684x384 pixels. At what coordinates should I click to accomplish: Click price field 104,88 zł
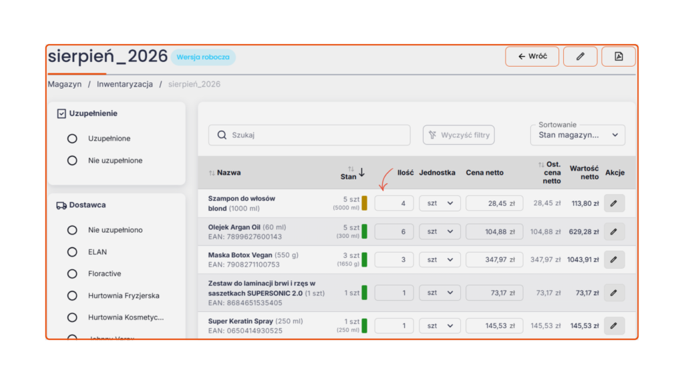click(494, 231)
